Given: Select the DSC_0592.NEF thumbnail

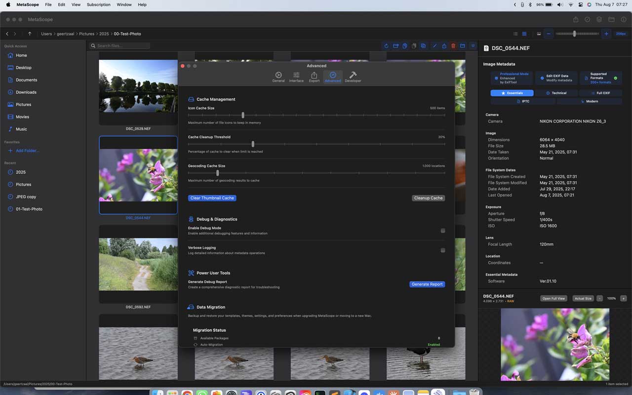Looking at the screenshot, I should 138,264.
